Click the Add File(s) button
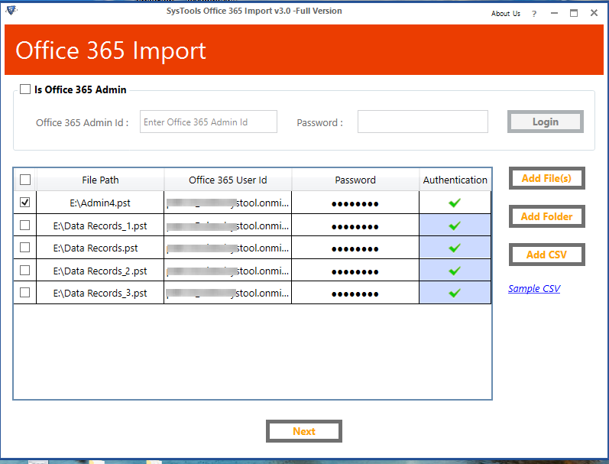Screen dimensions: 609x464 pyautogui.click(x=546, y=178)
